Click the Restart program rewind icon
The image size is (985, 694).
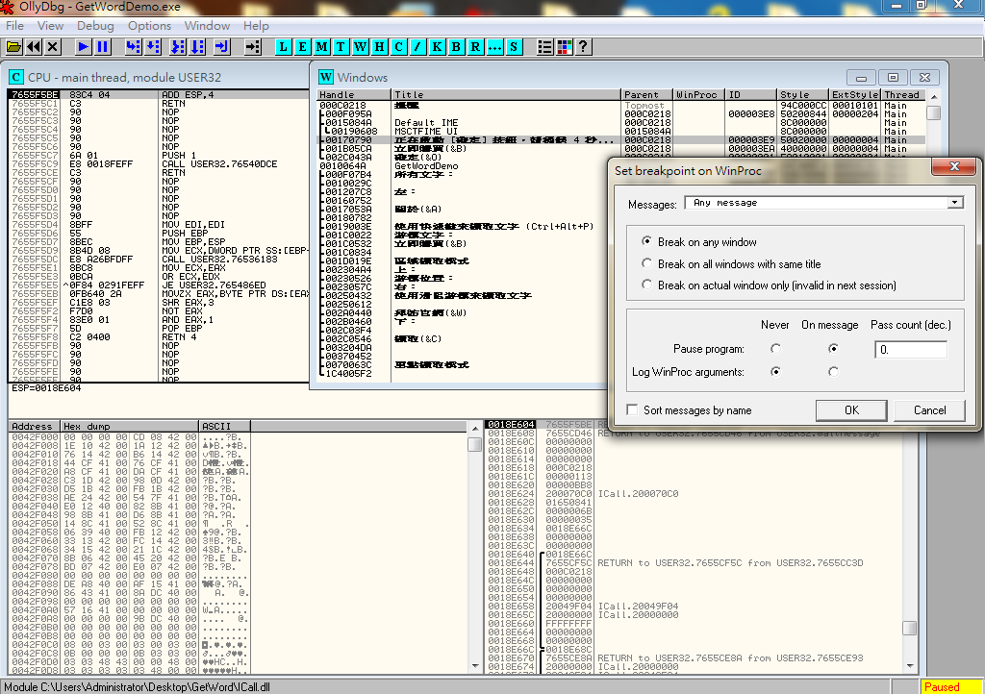pyautogui.click(x=34, y=46)
